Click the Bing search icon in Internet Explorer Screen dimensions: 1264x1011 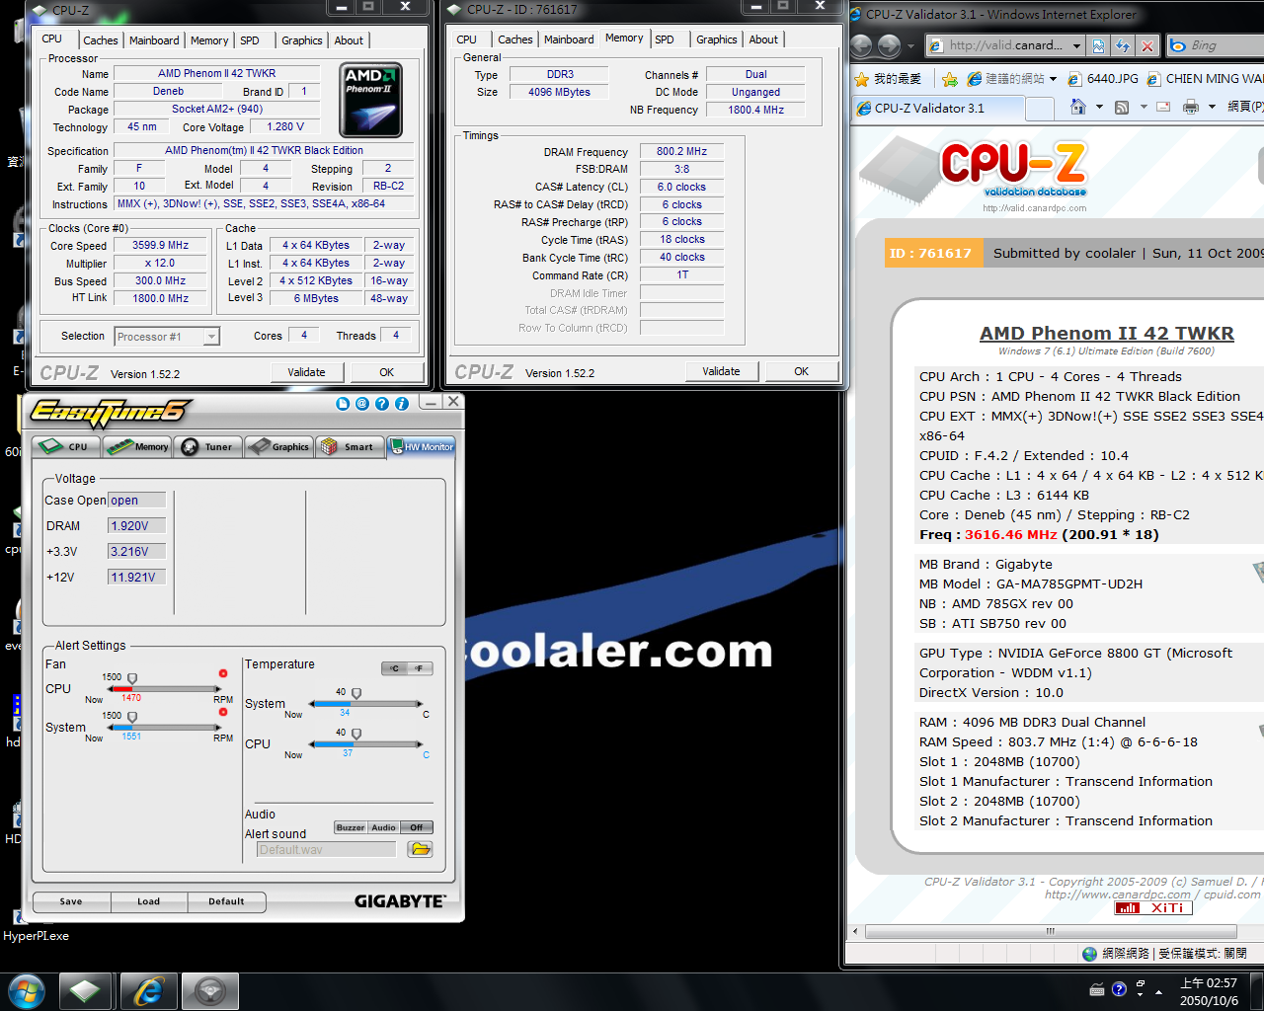point(1177,44)
